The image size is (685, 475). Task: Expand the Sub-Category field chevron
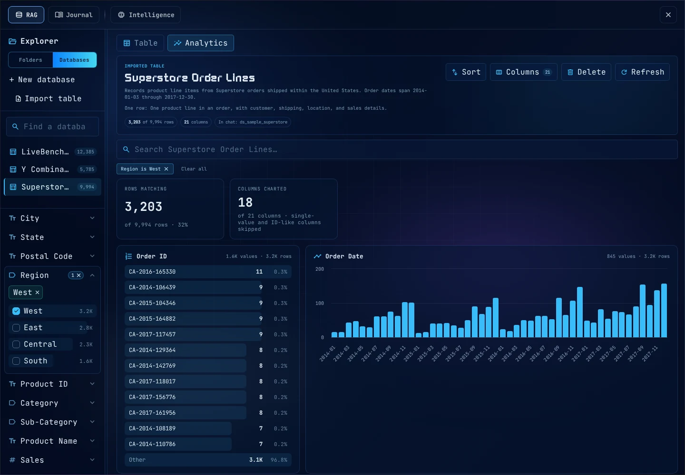(92, 422)
